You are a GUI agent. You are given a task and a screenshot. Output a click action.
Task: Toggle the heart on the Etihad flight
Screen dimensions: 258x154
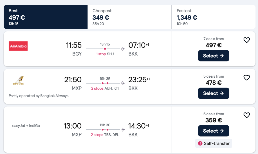[x=246, y=77]
